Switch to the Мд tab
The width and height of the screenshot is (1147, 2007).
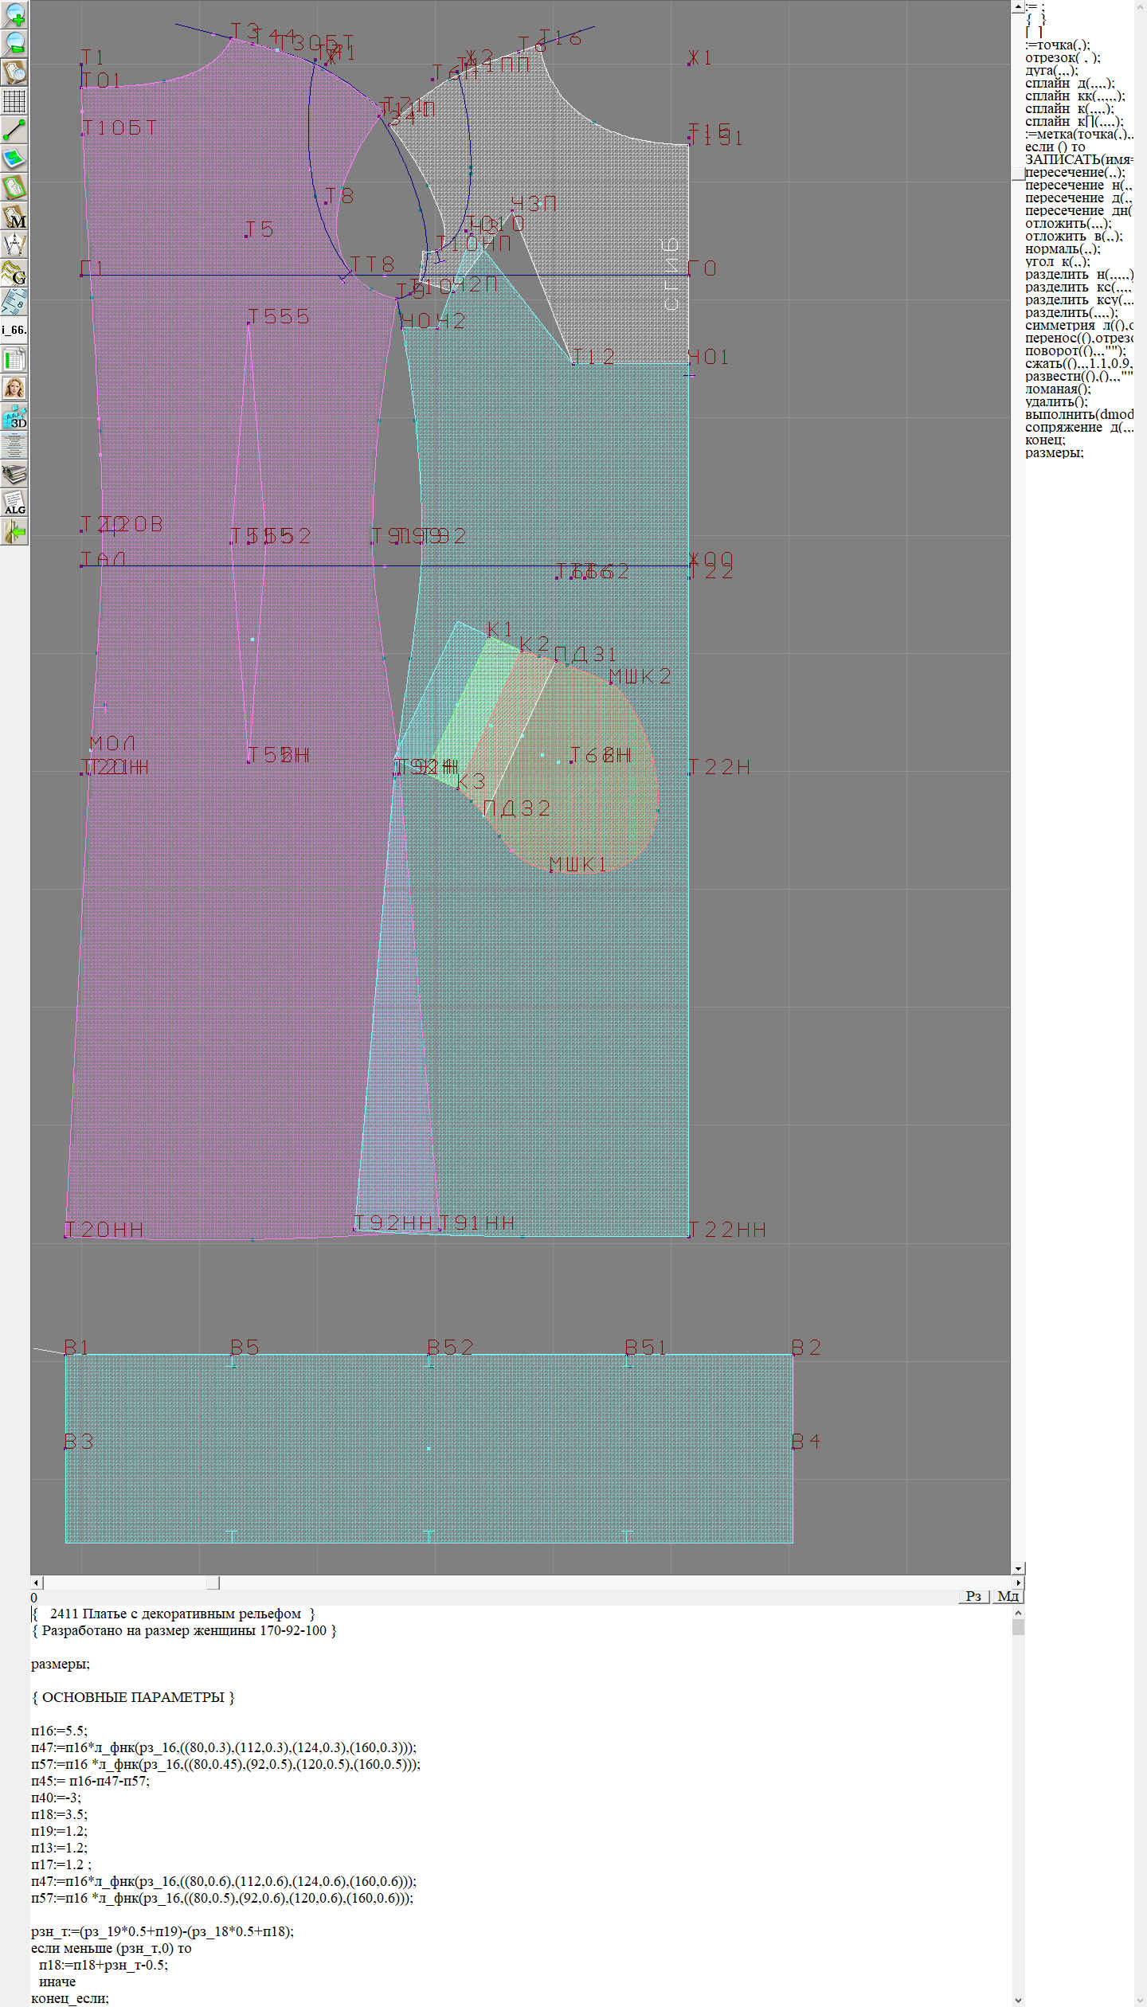1008,1596
